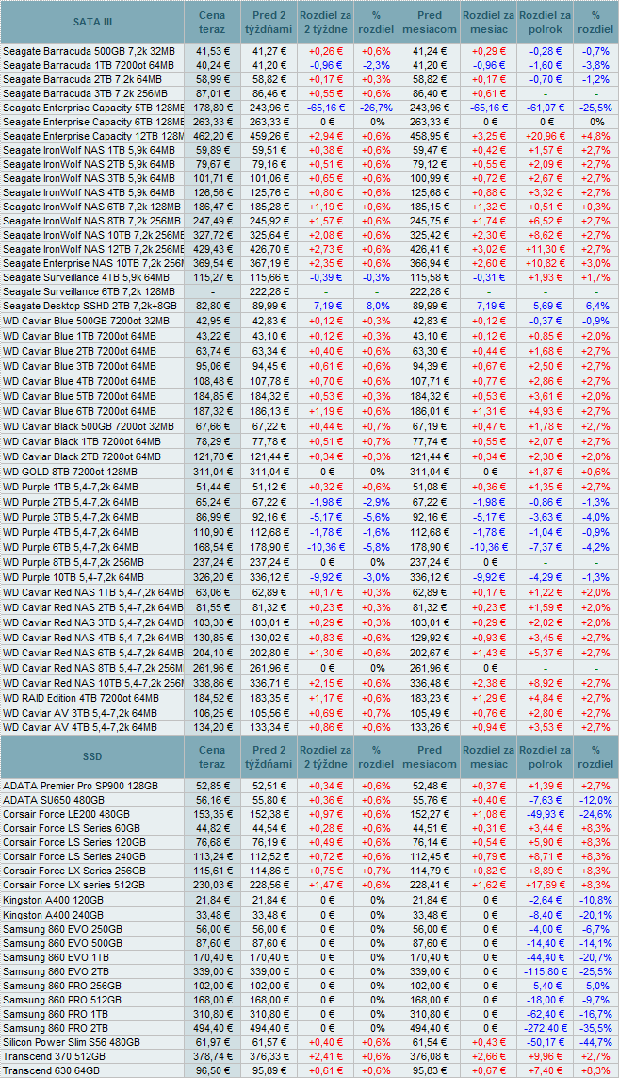619x1078 pixels.
Task: Click "Corsair Force LX series 512GB" row label
Action: point(73,885)
